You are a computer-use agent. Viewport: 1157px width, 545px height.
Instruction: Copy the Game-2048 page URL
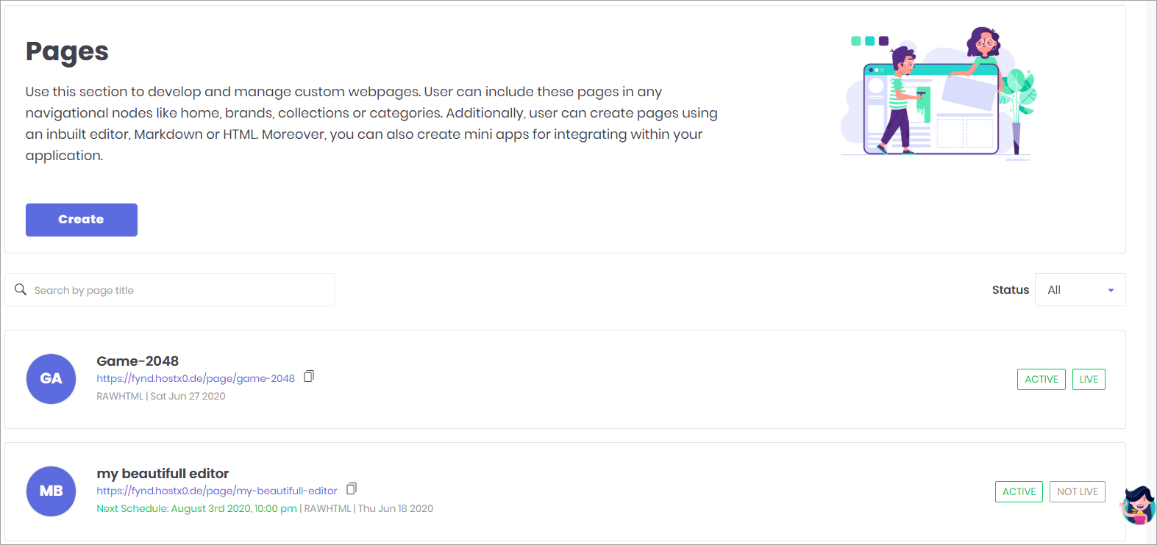tap(309, 376)
